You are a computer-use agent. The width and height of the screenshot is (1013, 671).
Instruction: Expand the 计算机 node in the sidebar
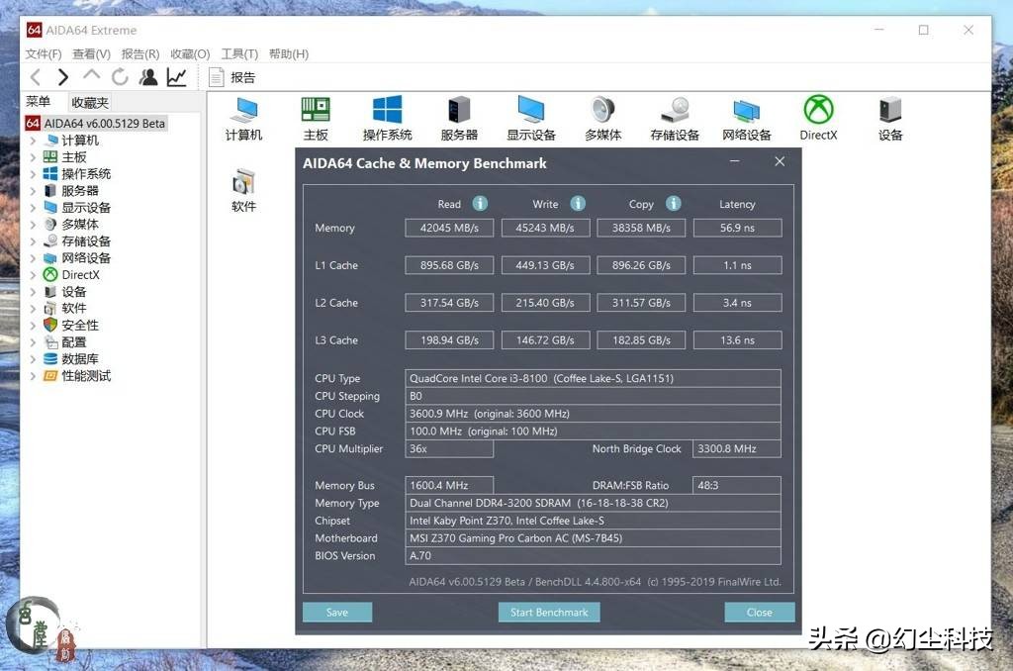pos(34,140)
